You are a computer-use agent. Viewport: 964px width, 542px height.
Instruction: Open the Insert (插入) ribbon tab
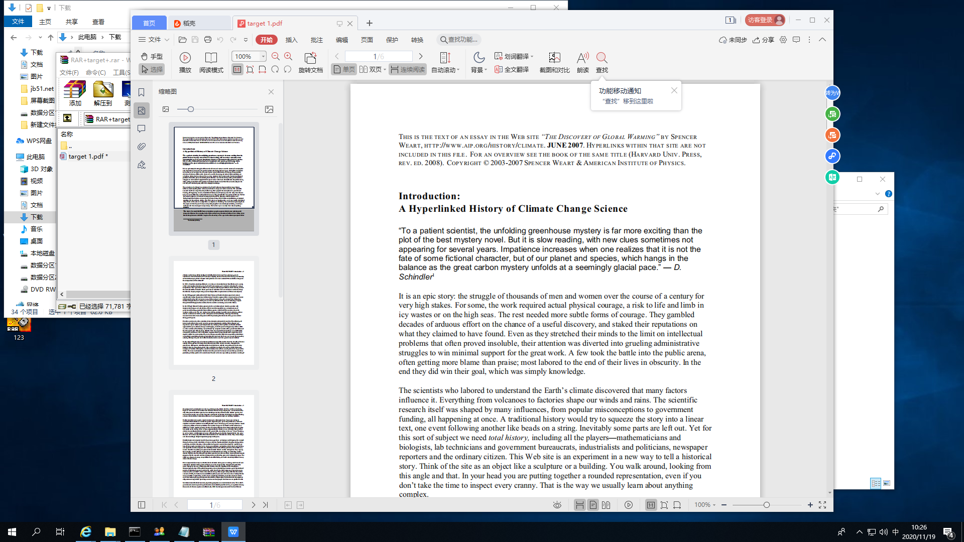point(291,40)
